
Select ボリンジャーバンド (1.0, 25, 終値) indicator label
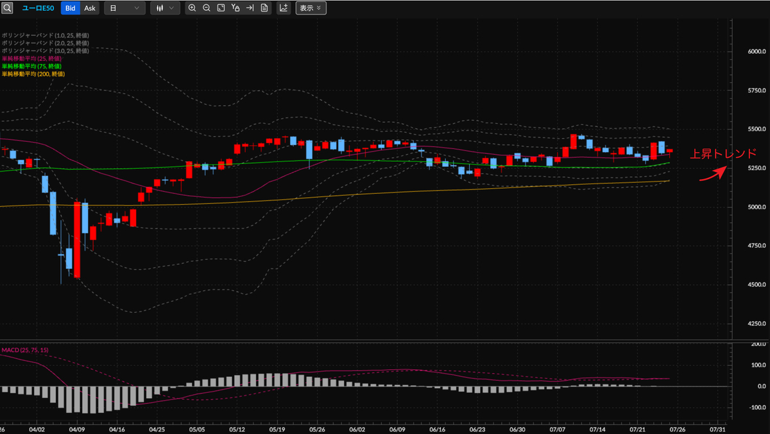(x=45, y=35)
